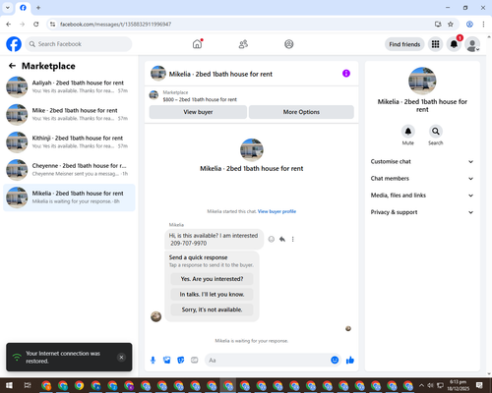Open the taskbar clock and date

[x=459, y=385]
